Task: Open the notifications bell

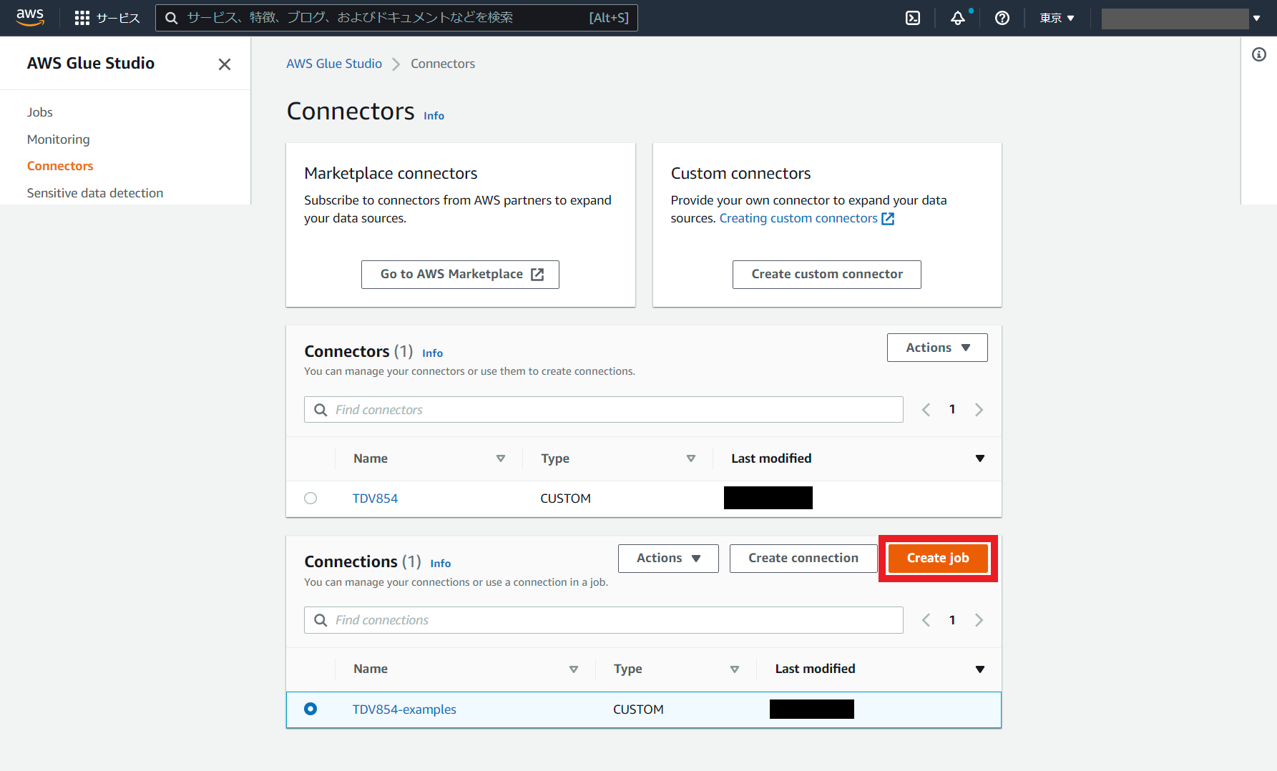Action: click(958, 18)
